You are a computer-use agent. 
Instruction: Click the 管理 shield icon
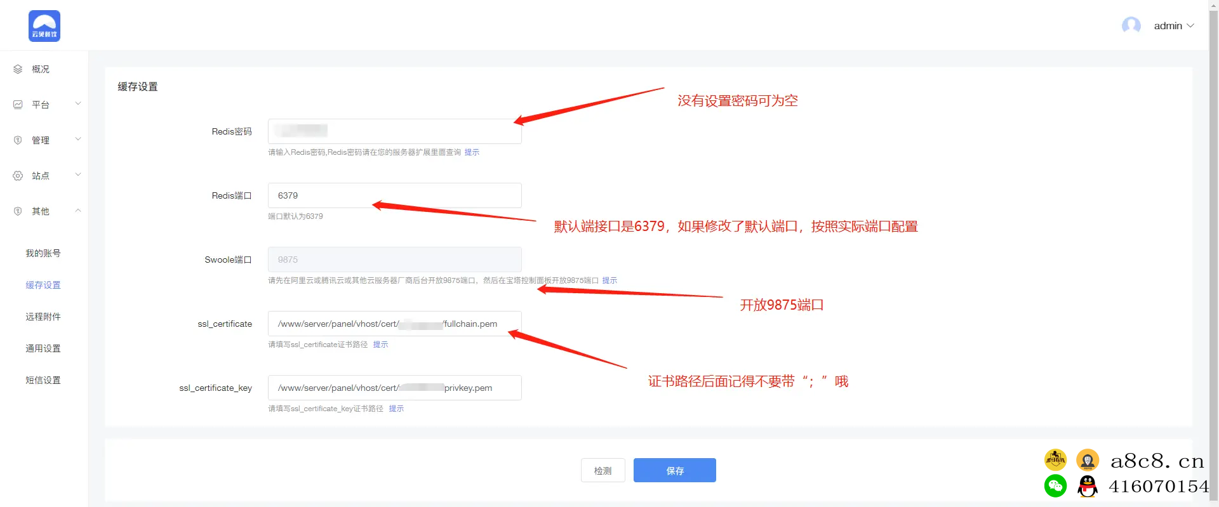point(18,140)
